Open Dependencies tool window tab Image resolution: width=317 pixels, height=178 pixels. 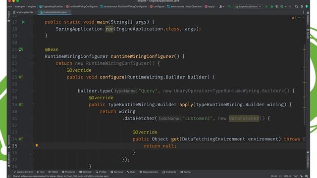point(149,172)
